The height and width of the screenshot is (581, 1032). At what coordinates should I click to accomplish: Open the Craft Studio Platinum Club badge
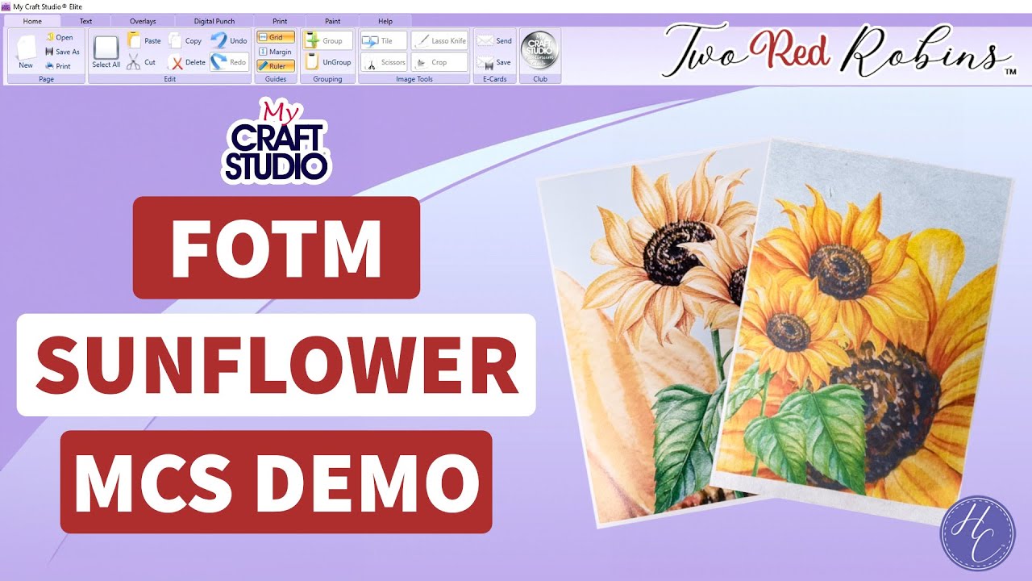point(540,52)
